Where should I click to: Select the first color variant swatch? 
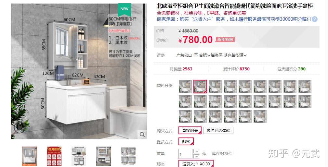coord(185,87)
